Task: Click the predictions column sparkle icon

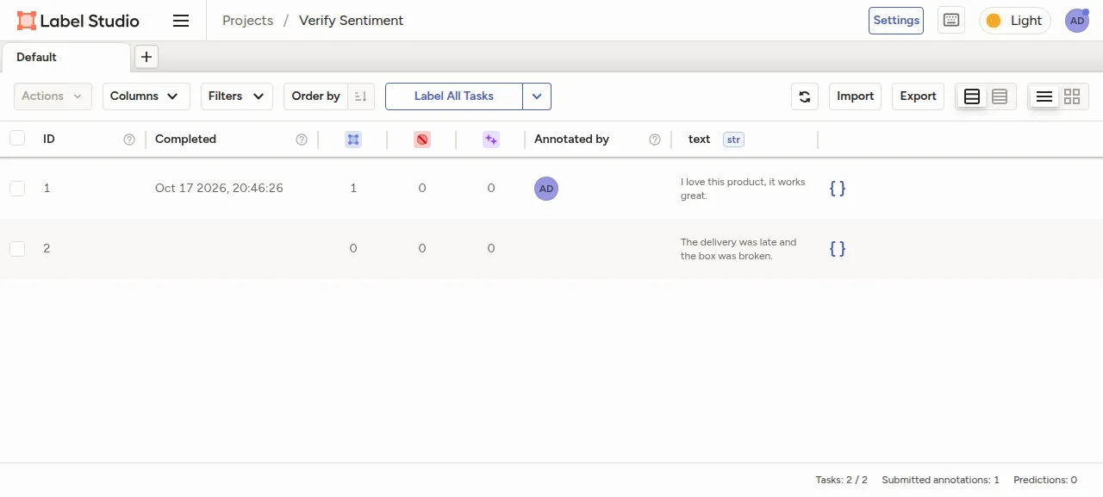Action: tap(491, 140)
